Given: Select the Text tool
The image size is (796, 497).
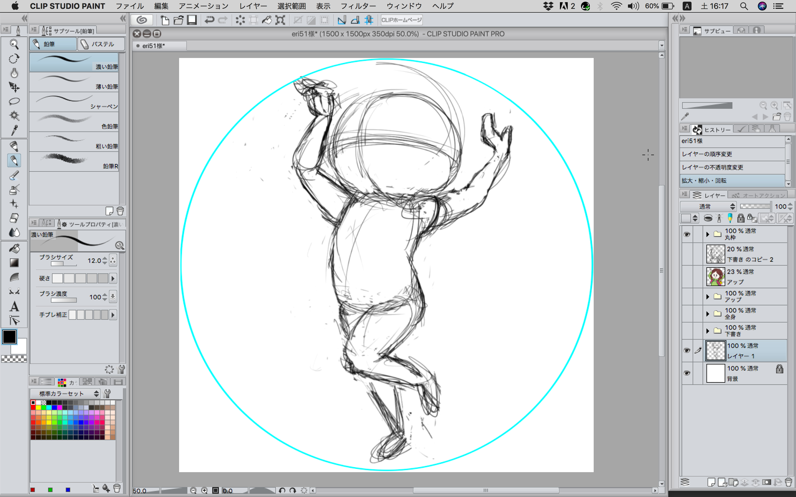Looking at the screenshot, I should click(14, 306).
